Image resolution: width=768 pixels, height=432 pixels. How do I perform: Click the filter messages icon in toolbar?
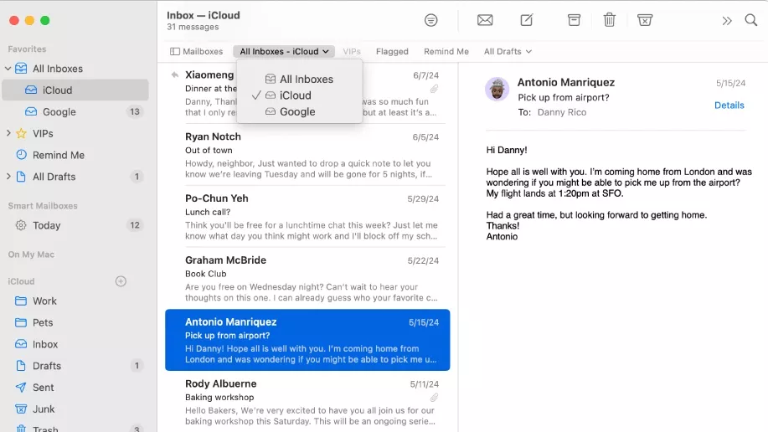(x=430, y=20)
